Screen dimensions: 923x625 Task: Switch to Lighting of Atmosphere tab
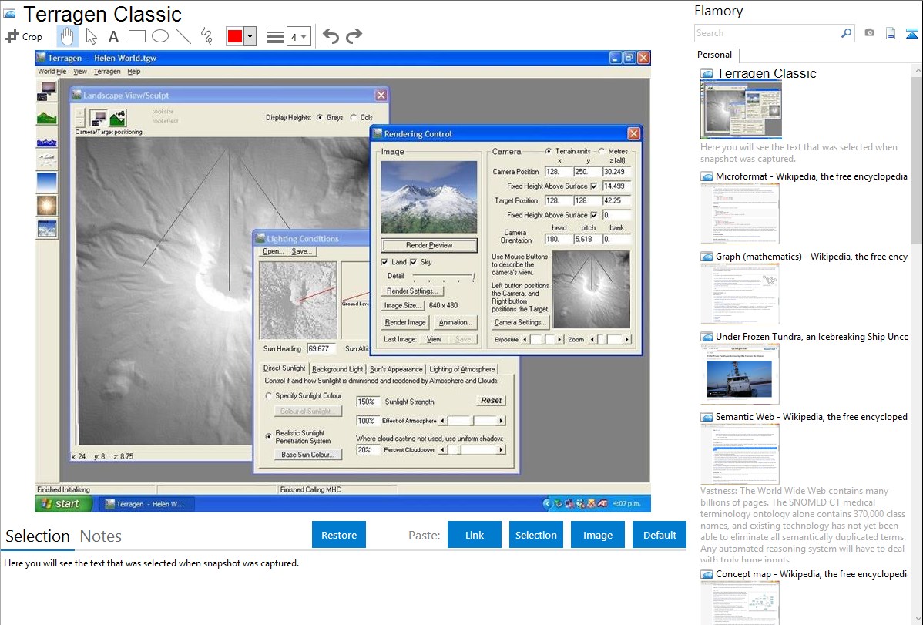click(462, 368)
